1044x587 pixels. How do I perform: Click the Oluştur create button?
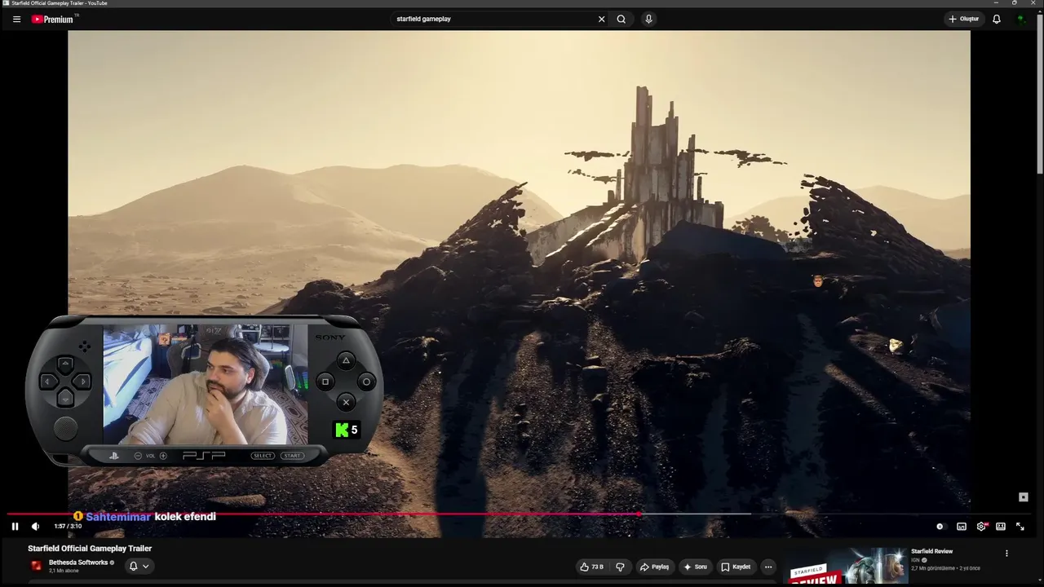963,19
